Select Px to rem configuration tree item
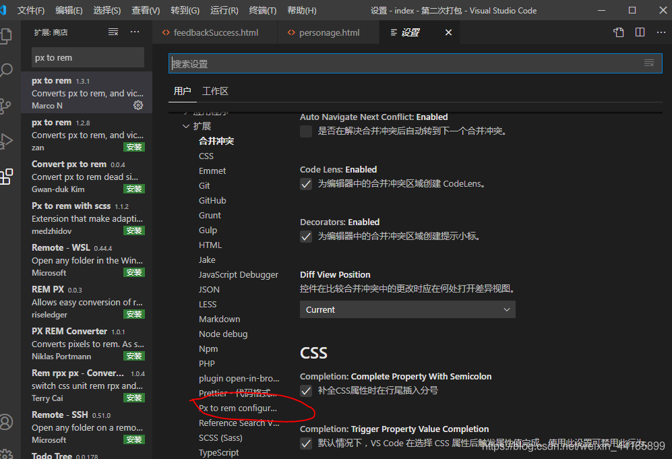 point(238,408)
